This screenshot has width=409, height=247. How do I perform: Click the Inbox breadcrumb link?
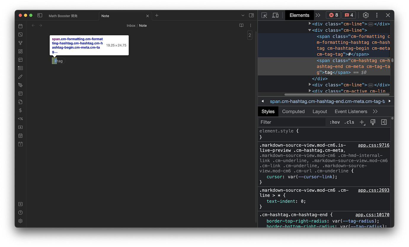131,25
